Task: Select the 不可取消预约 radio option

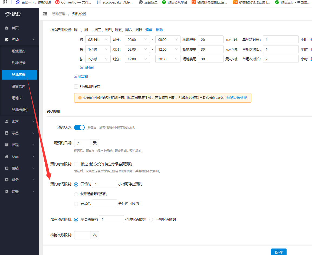Action: coord(151,220)
